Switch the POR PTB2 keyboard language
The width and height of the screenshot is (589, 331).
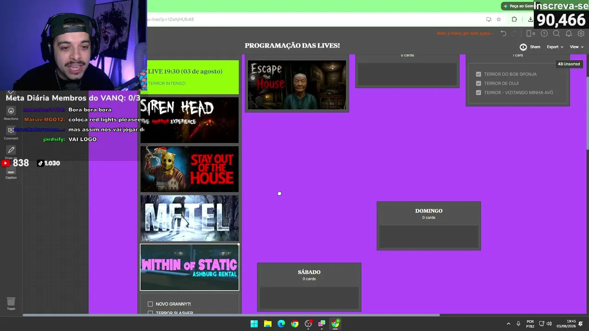point(530,324)
